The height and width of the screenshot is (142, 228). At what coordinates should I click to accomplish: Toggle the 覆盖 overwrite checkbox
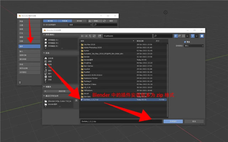pos(185,42)
